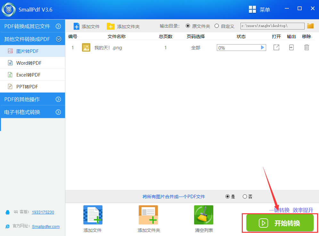Click file name 我的天!.png
The width and height of the screenshot is (319, 236).
[108, 48]
